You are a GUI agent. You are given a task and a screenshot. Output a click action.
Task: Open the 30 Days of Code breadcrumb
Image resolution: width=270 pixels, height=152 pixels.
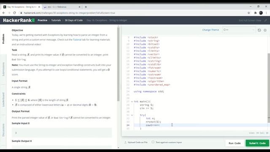(x=74, y=20)
